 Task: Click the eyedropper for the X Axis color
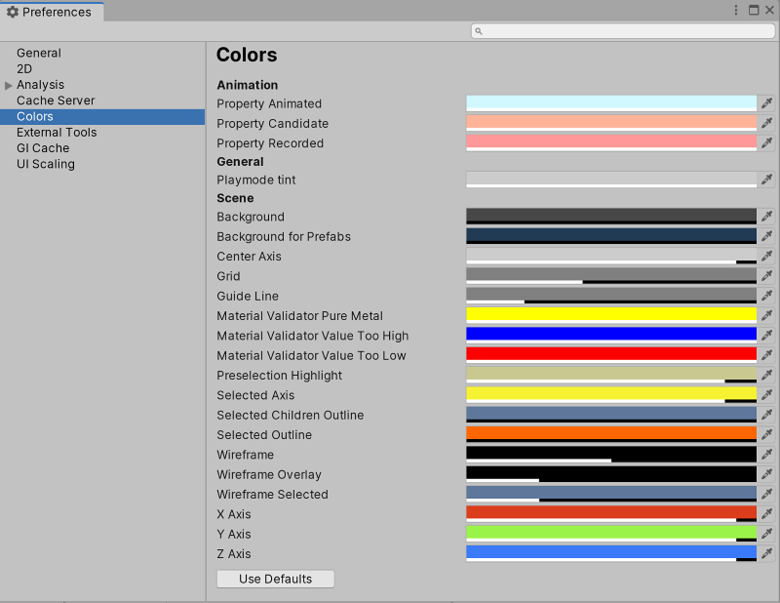pos(766,513)
